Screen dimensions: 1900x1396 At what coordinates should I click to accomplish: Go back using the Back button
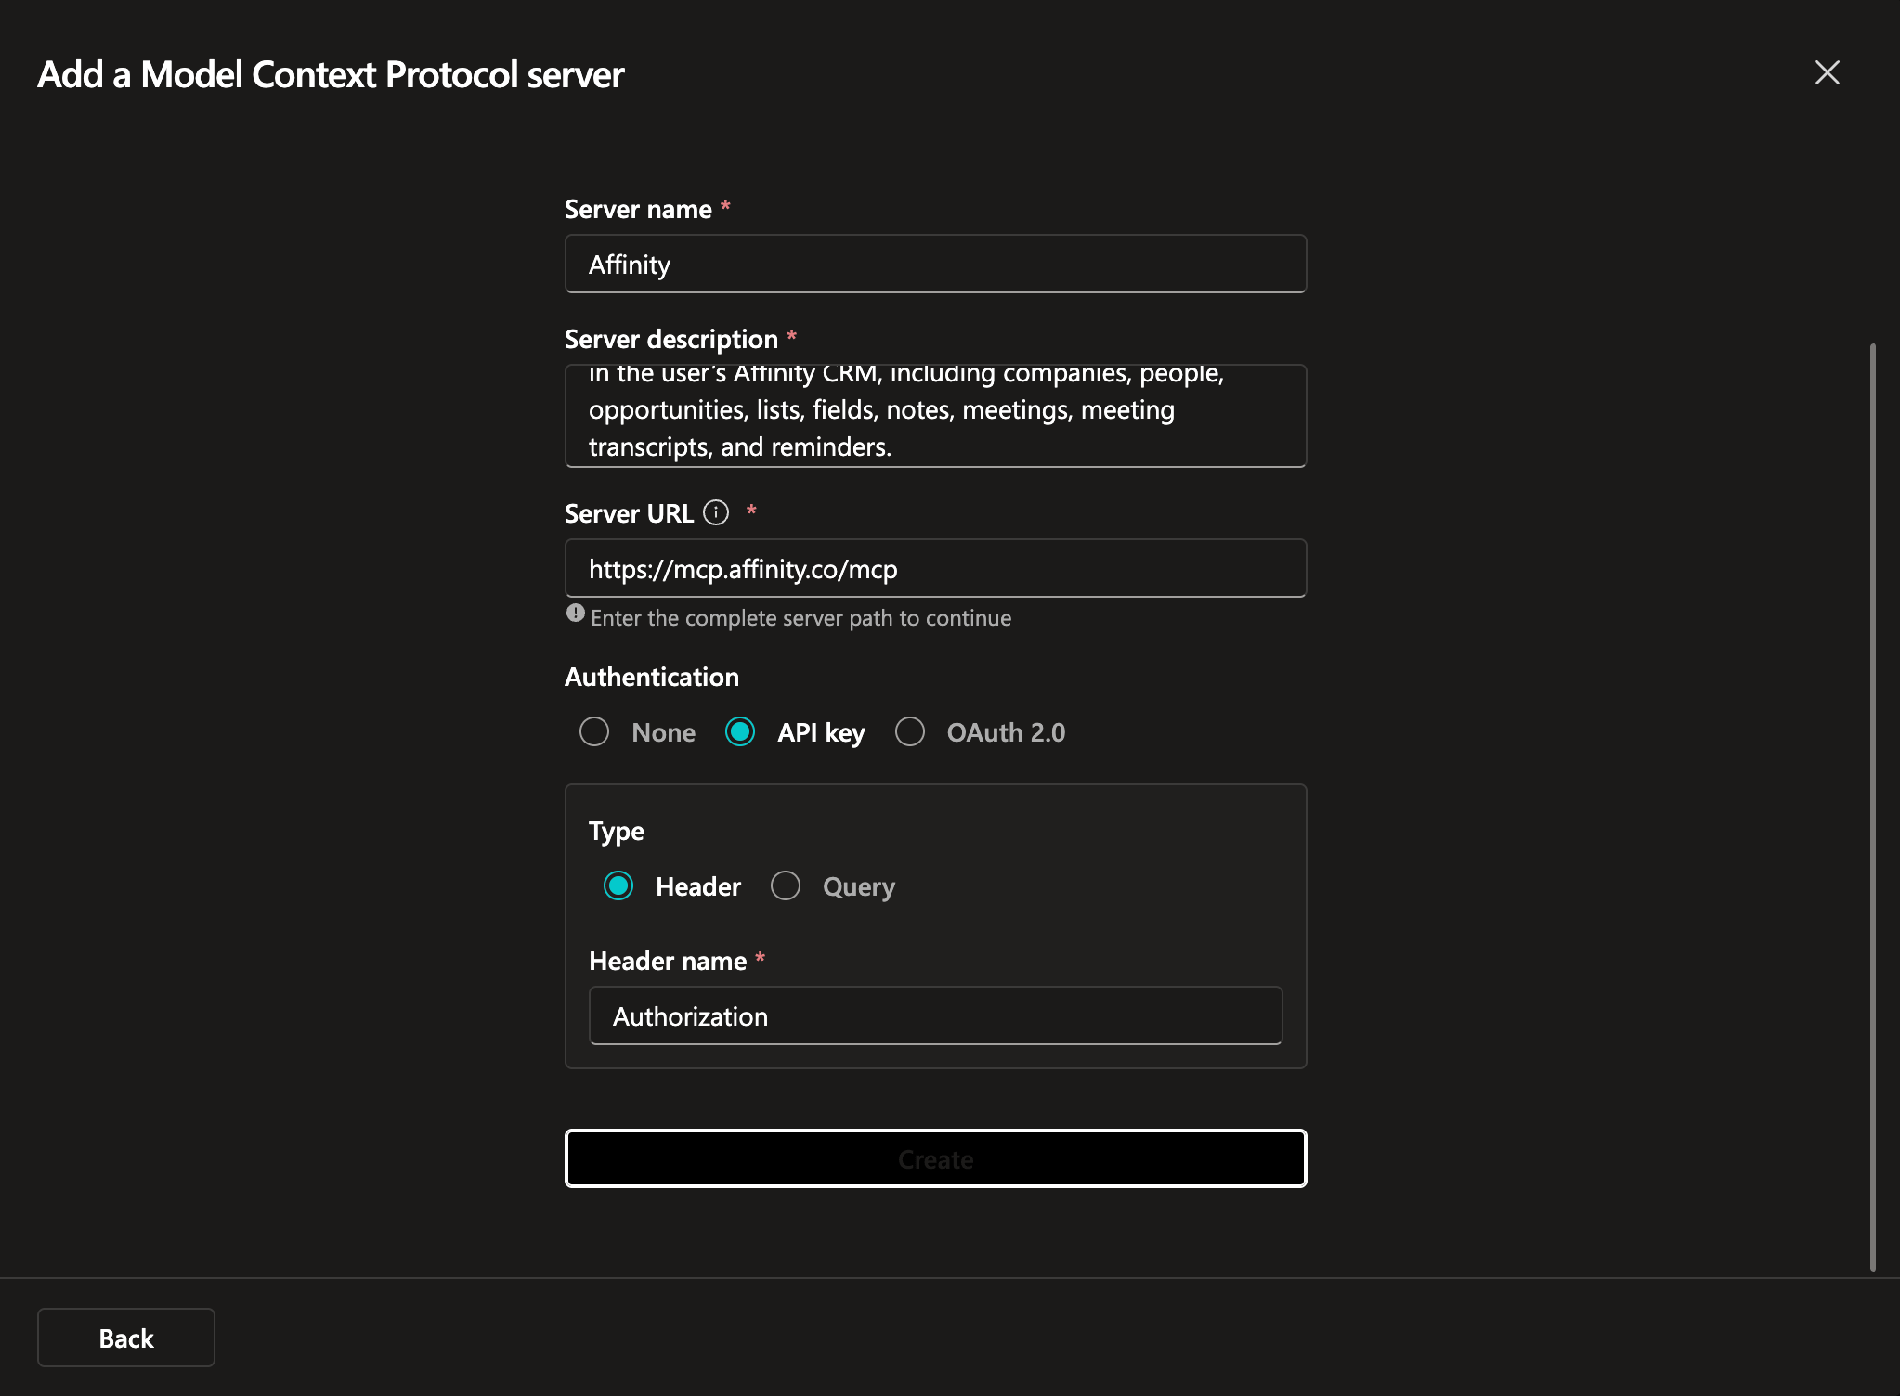coord(126,1338)
